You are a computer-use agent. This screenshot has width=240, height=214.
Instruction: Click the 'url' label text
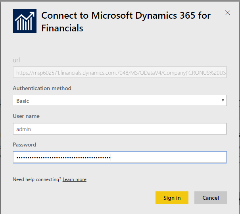pyautogui.click(x=16, y=60)
